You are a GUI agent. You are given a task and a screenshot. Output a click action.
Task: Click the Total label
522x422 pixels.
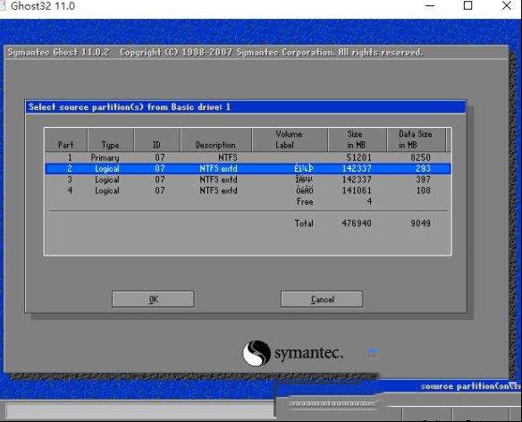tap(304, 224)
